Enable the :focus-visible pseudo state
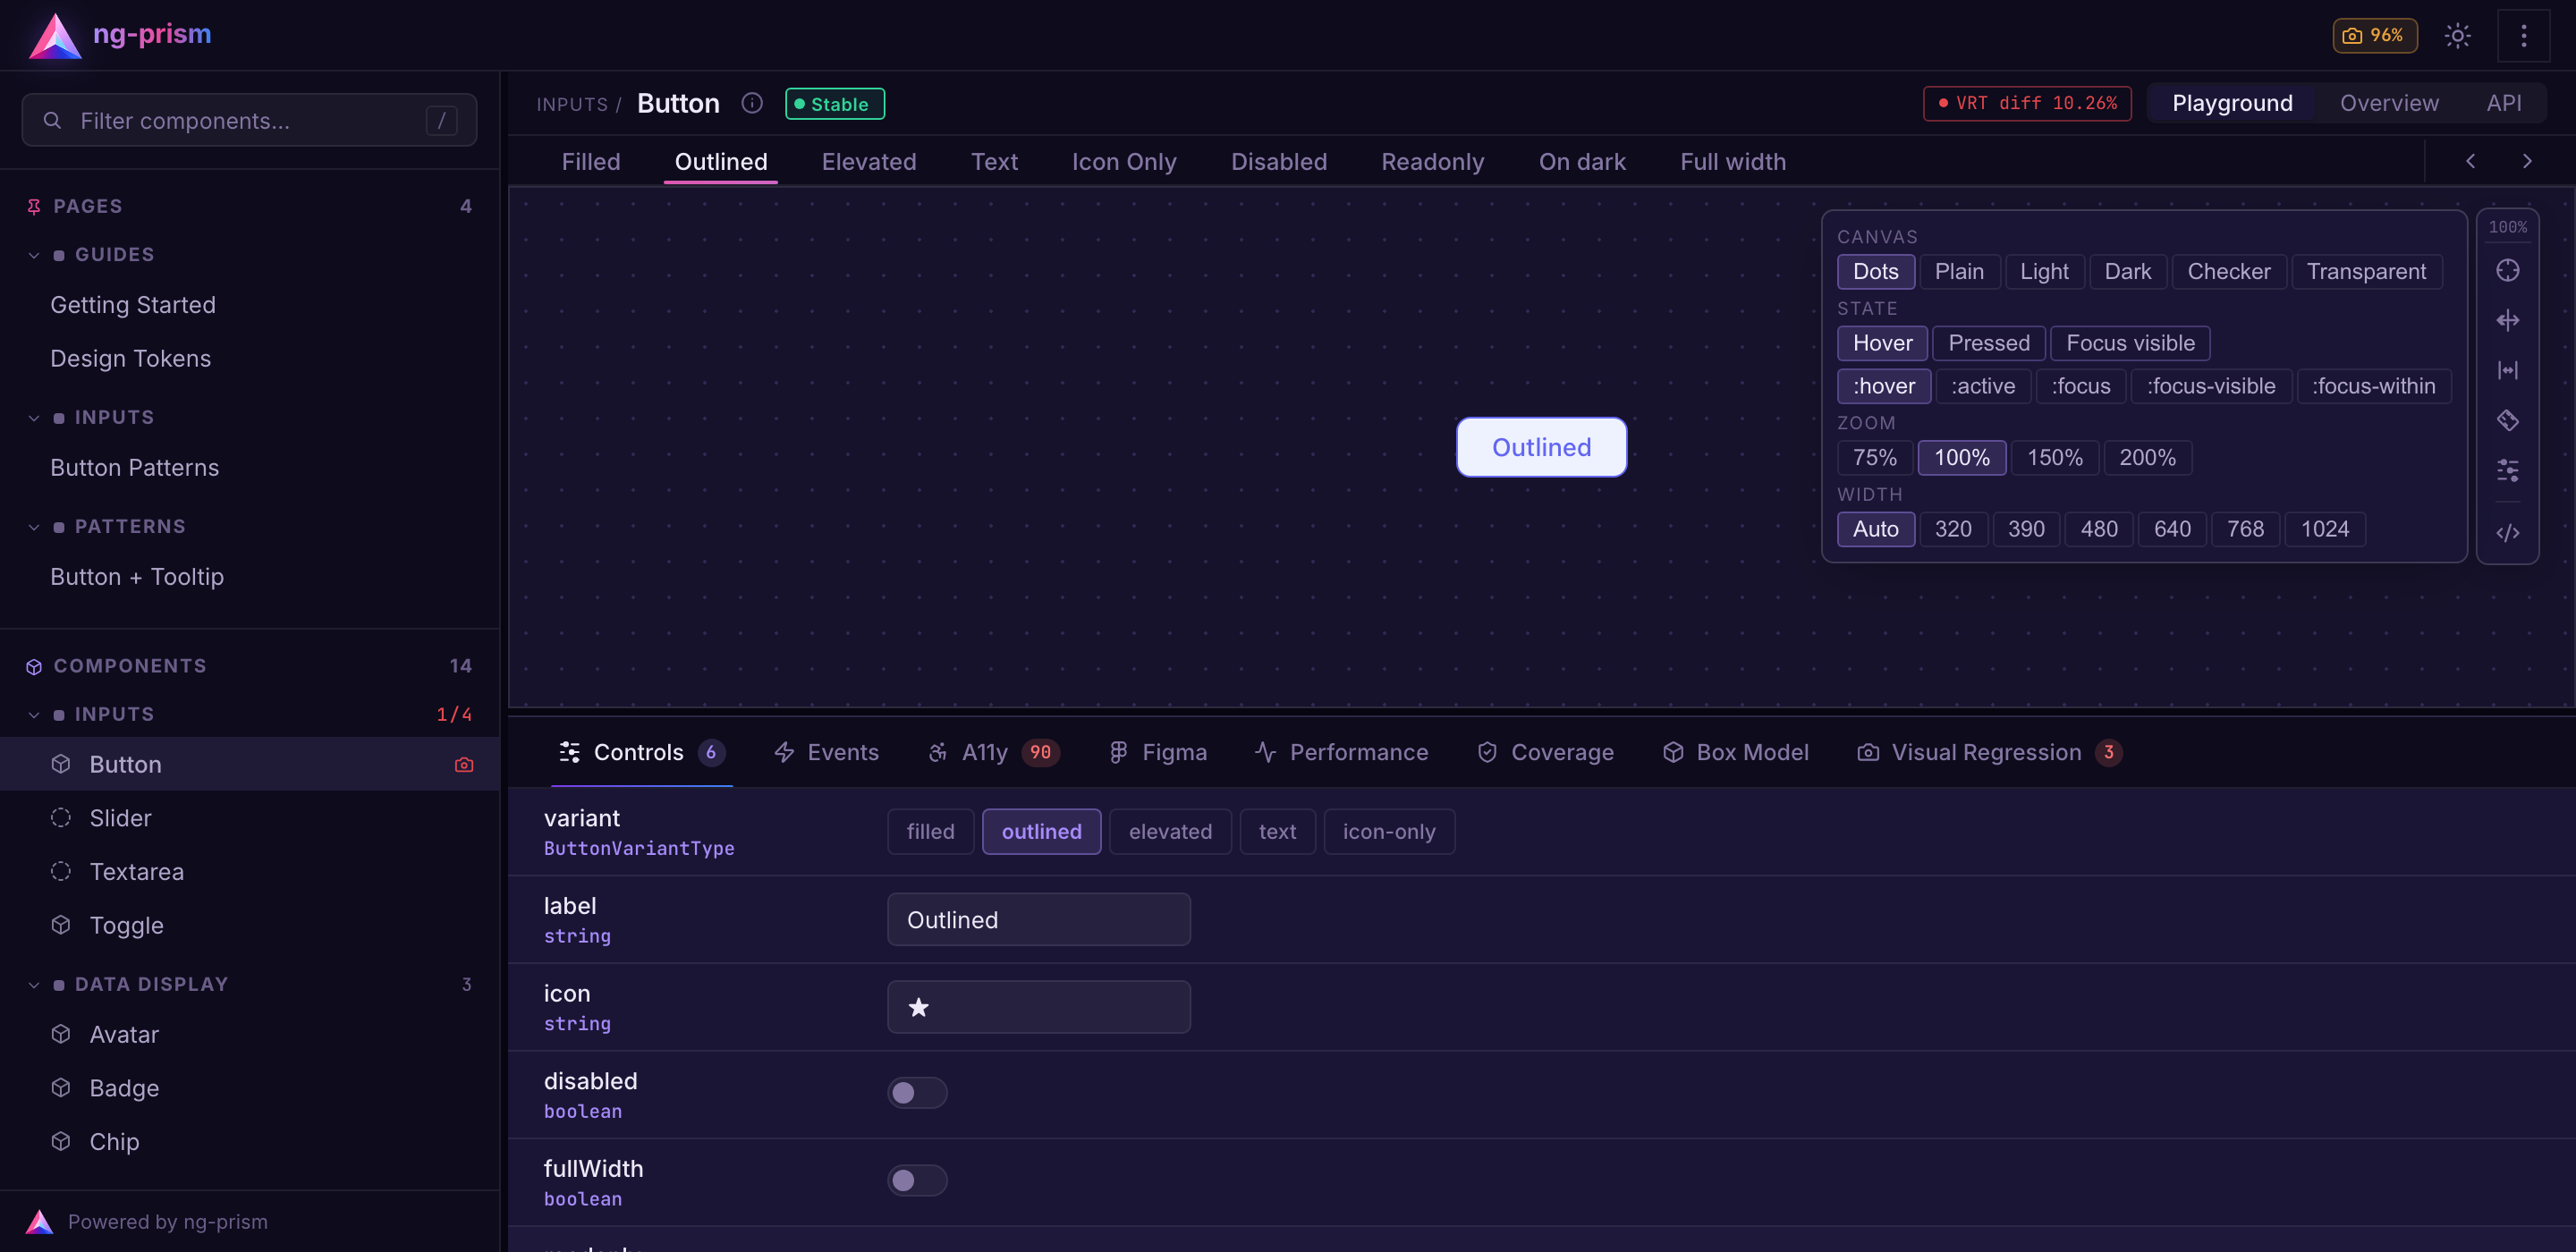This screenshot has width=2576, height=1252. tap(2210, 386)
